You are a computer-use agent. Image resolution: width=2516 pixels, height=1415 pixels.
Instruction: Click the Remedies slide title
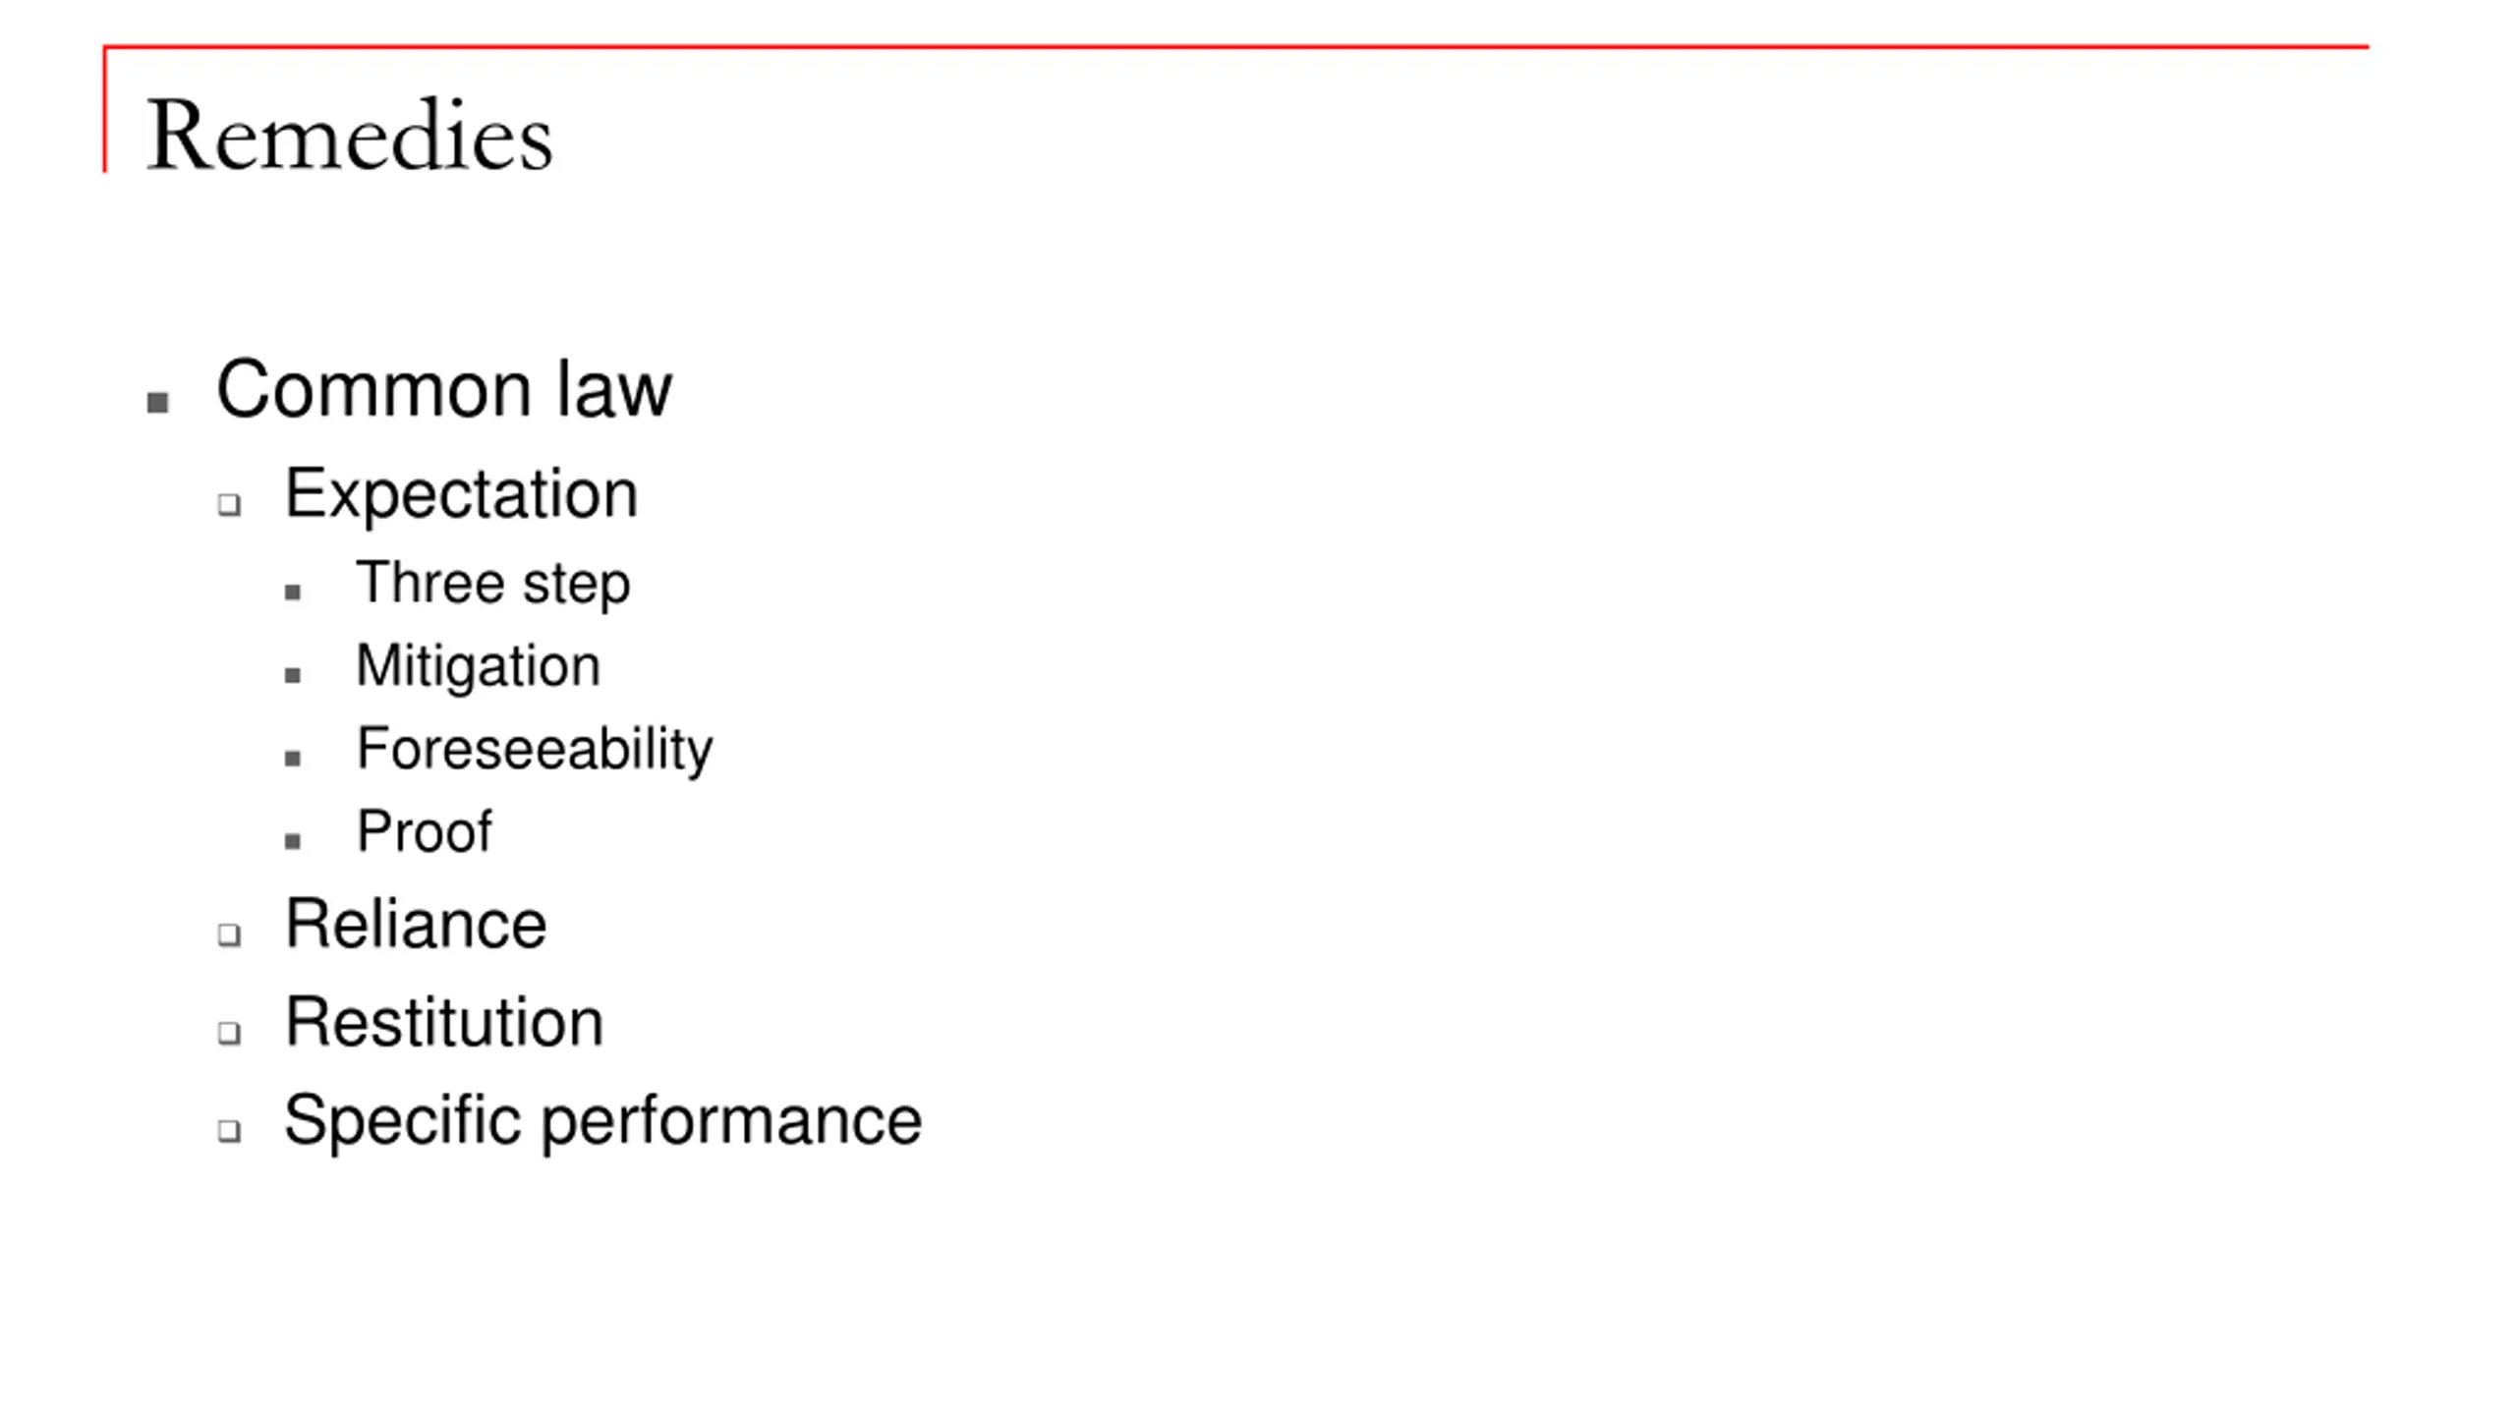click(x=349, y=136)
